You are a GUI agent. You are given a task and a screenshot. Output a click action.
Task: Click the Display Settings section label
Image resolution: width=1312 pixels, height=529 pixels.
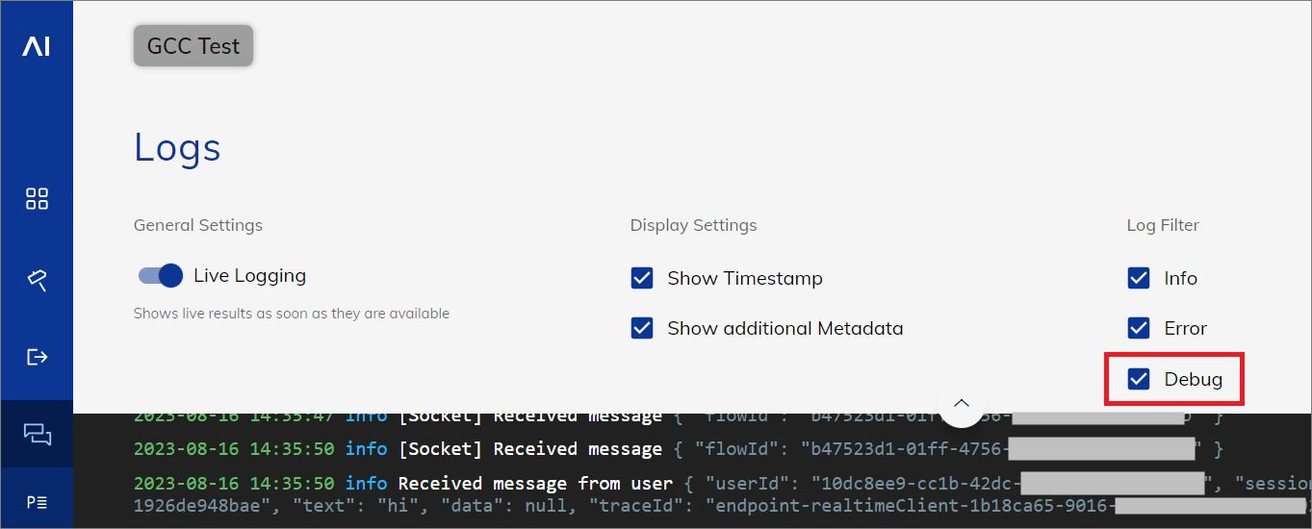click(x=693, y=225)
